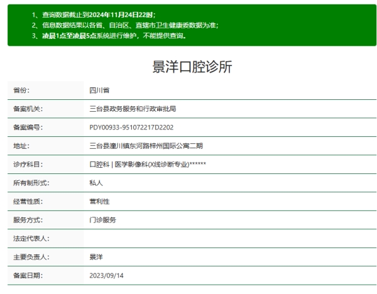Select the address 三台县潼川镇东河路梓州国际公寓二期
This screenshot has width=377, height=294.
point(146,146)
